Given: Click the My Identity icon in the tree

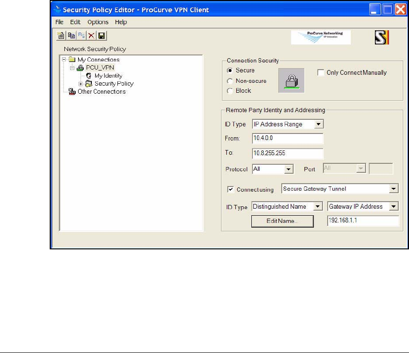Looking at the screenshot, I should coord(89,76).
